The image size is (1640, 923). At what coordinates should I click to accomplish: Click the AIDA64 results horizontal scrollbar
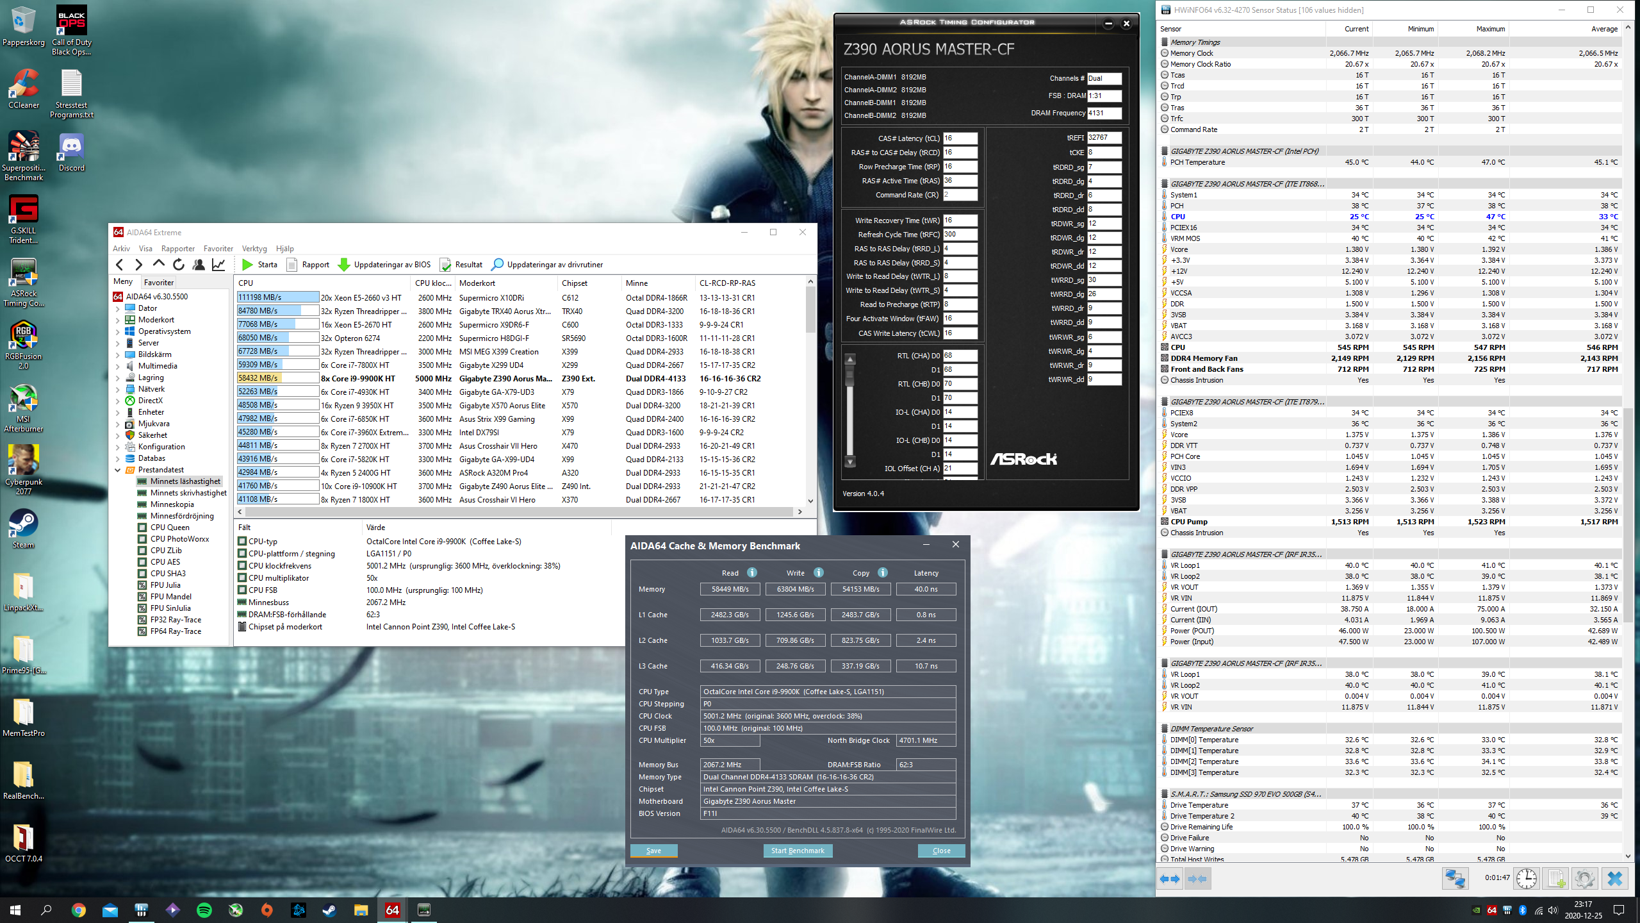coord(519,511)
